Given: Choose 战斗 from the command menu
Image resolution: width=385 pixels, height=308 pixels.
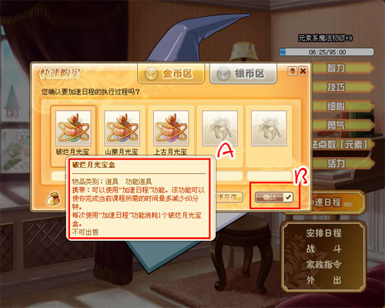Looking at the screenshot, I should coord(323,249).
